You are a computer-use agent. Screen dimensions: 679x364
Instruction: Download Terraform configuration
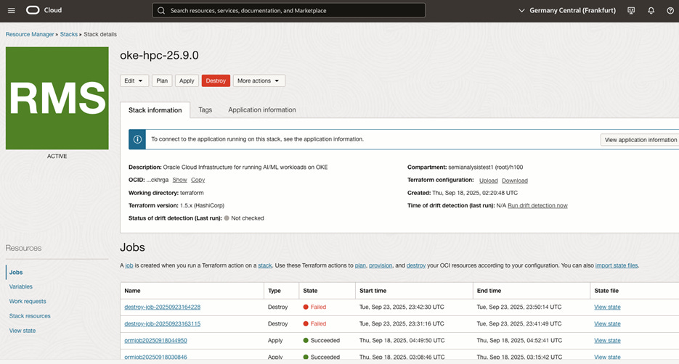tap(515, 181)
